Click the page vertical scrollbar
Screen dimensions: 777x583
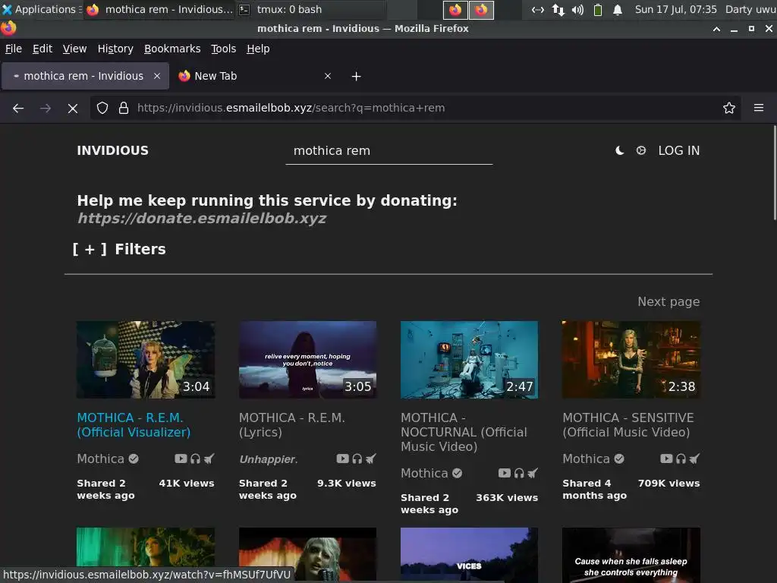coord(775,172)
